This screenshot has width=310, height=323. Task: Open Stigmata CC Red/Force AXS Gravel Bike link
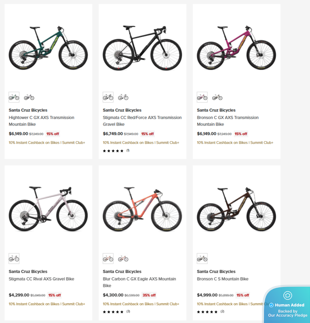142,121
